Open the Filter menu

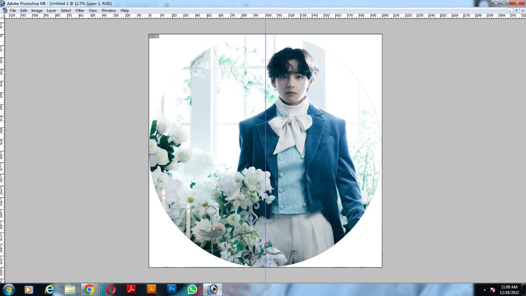80,11
